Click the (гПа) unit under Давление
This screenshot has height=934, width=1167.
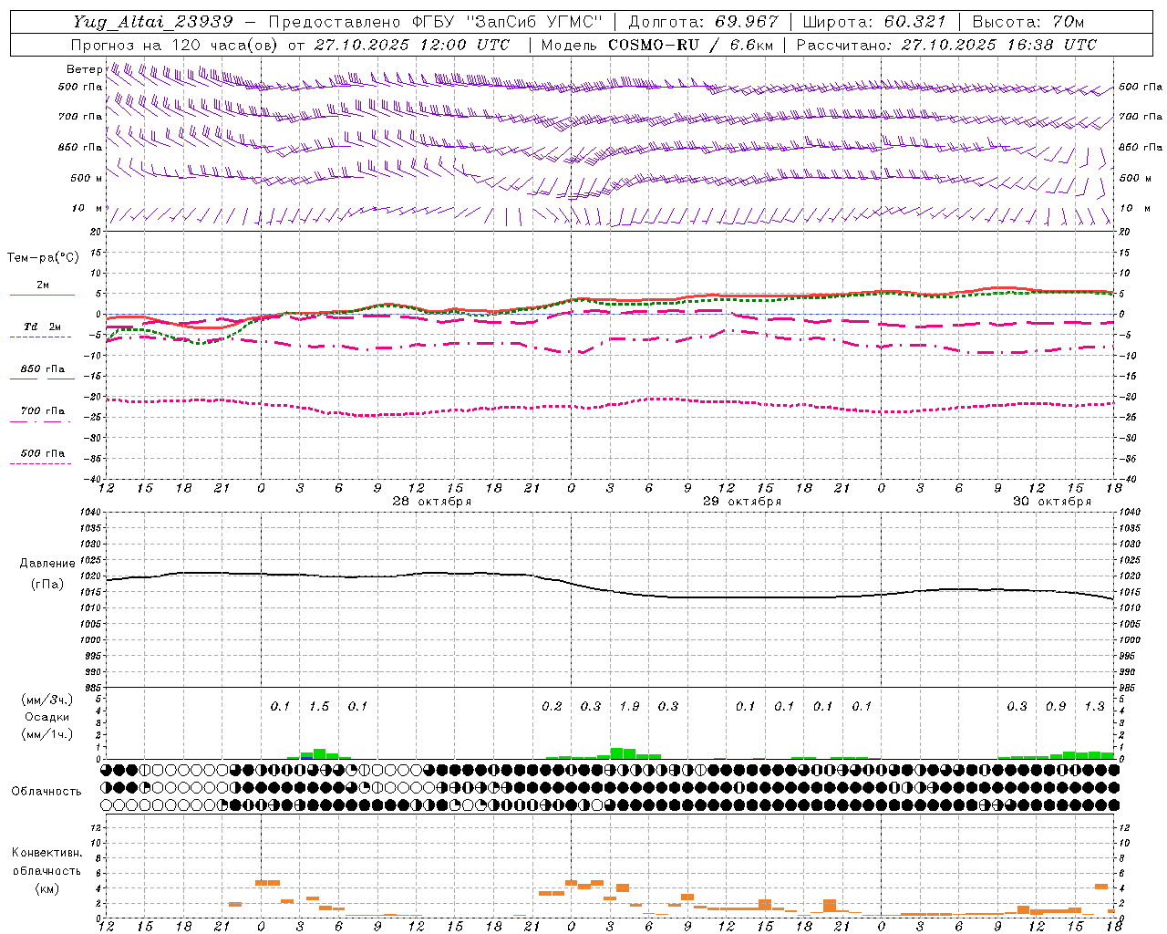(47, 585)
